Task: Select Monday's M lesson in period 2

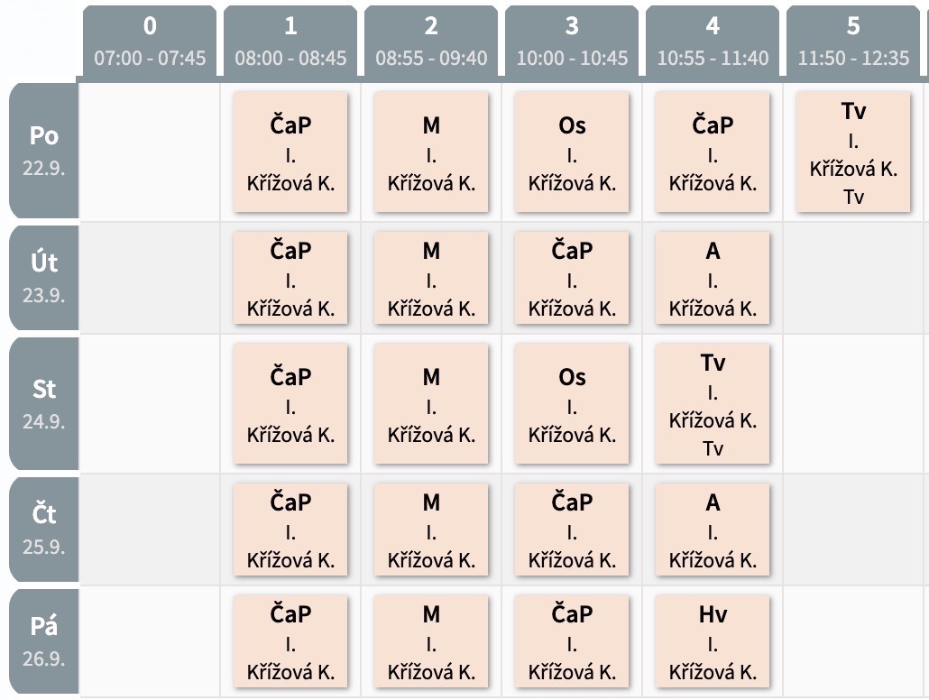Action: point(431,152)
